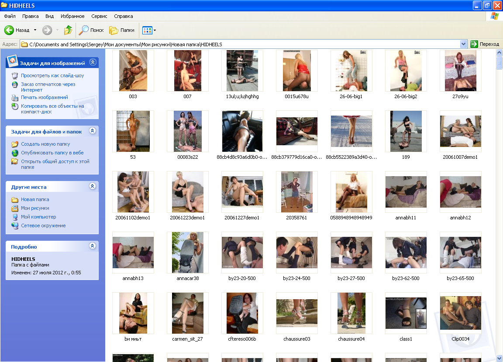Screen dimensions: 503x362
Task: Click the Windows flag logo
Action: [494, 16]
